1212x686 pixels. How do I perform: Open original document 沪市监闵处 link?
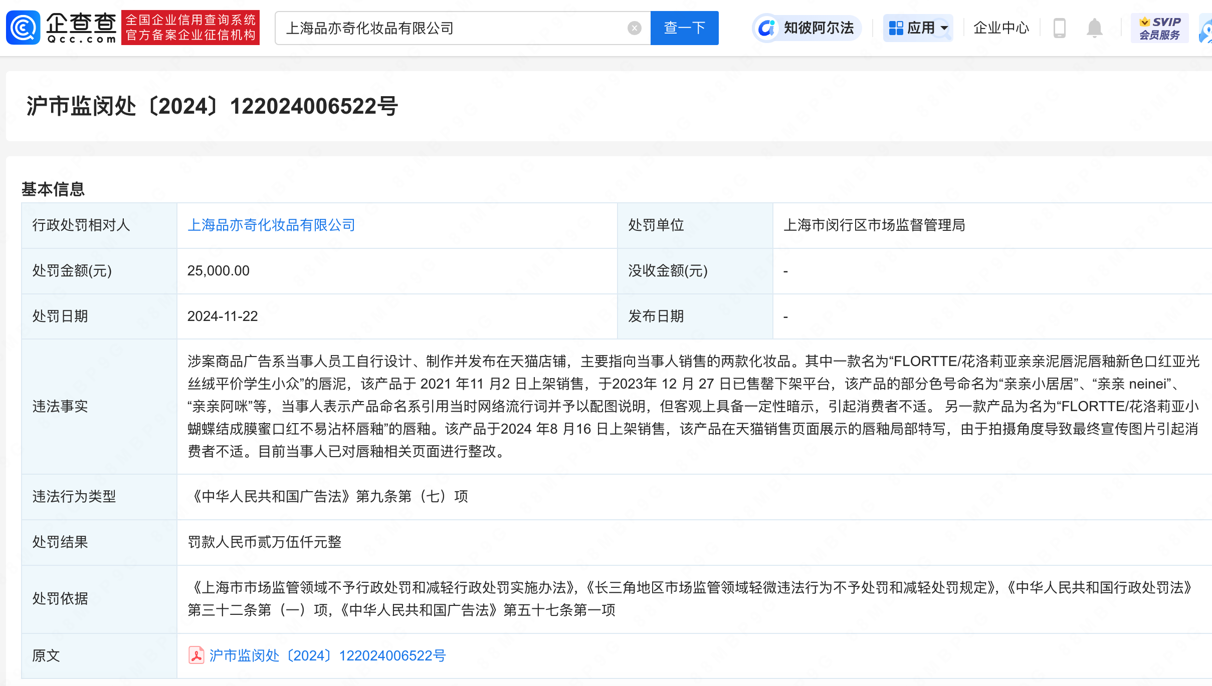(327, 655)
